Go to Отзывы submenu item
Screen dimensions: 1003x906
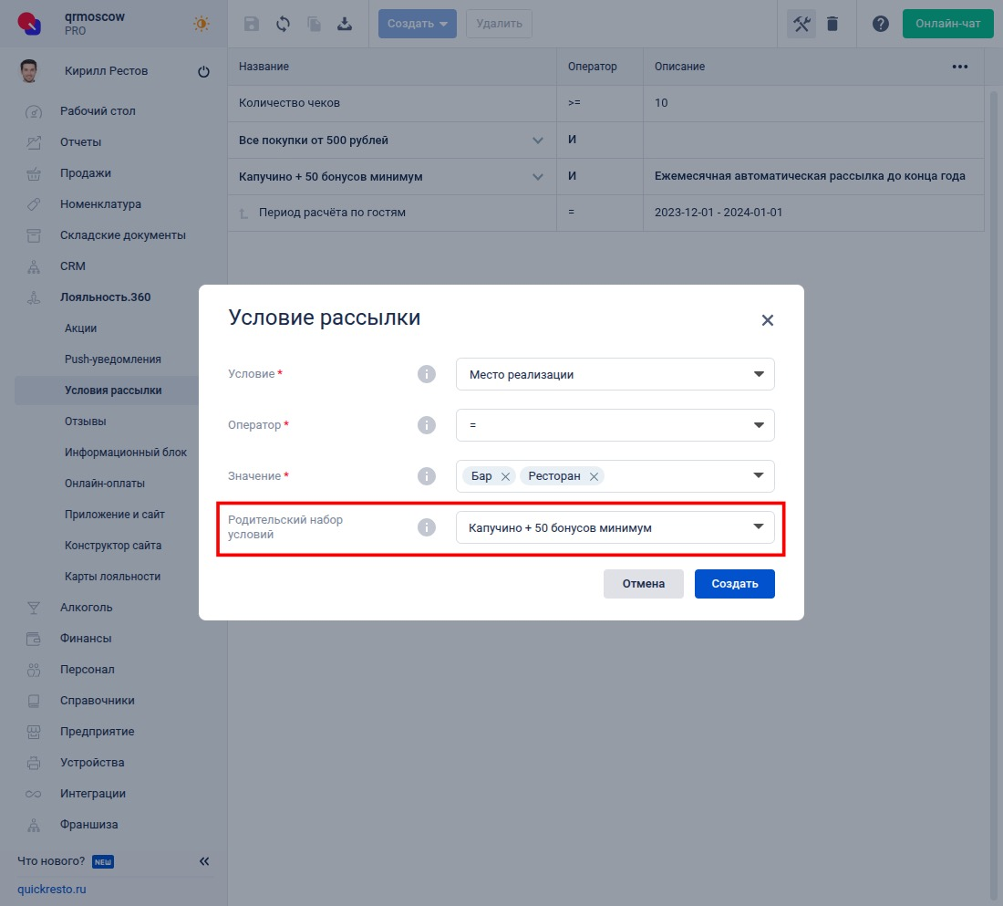click(85, 422)
